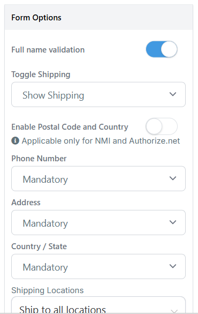
Task: Click the chevron arrow in Ship to all locations
Action: pos(174,311)
